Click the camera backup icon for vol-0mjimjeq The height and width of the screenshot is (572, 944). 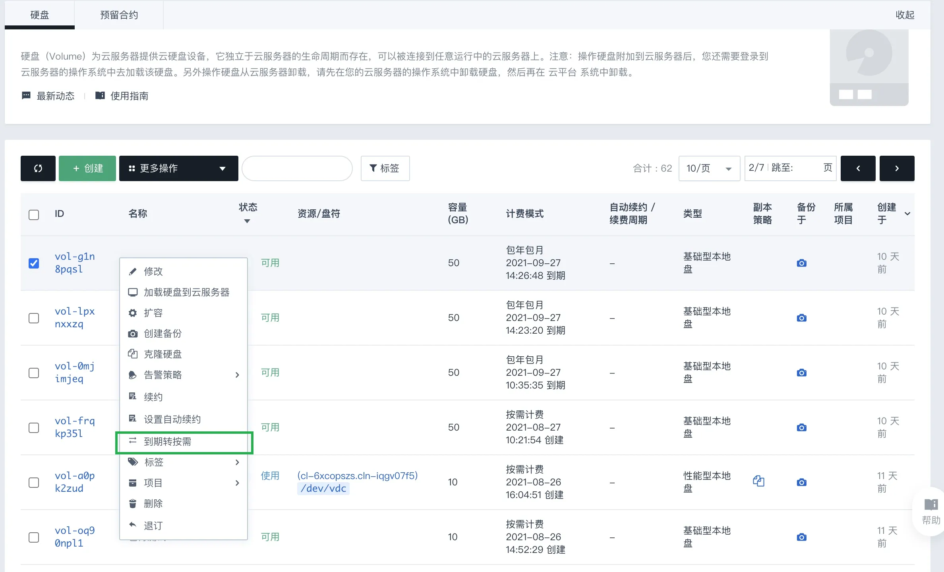(x=802, y=373)
